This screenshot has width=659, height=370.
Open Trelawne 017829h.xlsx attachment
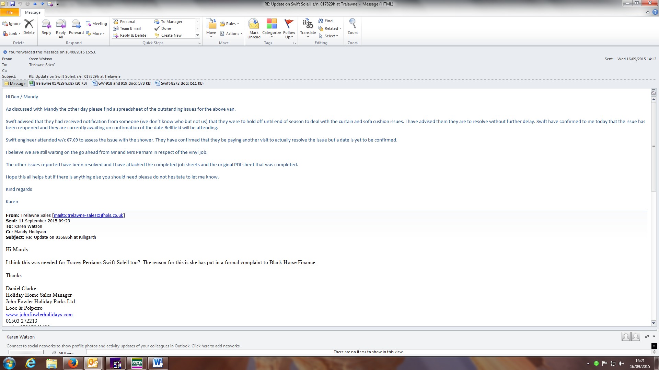(x=58, y=83)
